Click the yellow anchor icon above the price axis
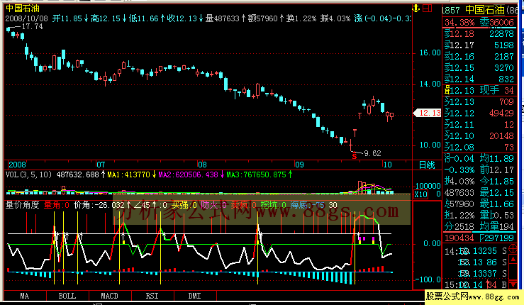524x305 pixels. tap(416, 8)
